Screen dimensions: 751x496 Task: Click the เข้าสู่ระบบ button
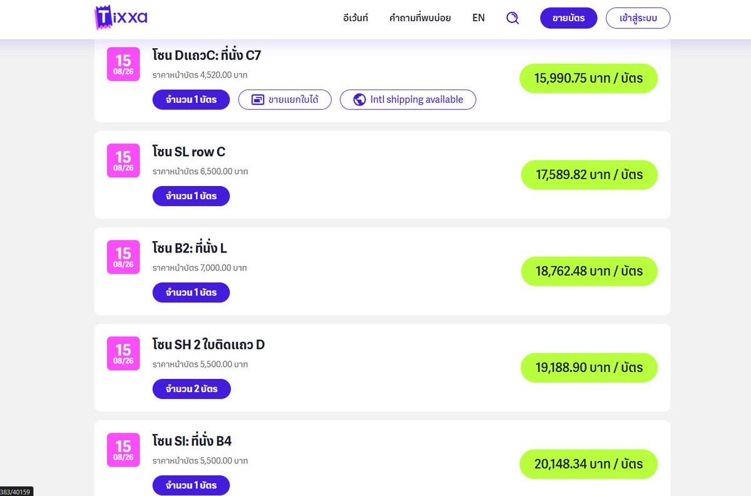click(638, 18)
